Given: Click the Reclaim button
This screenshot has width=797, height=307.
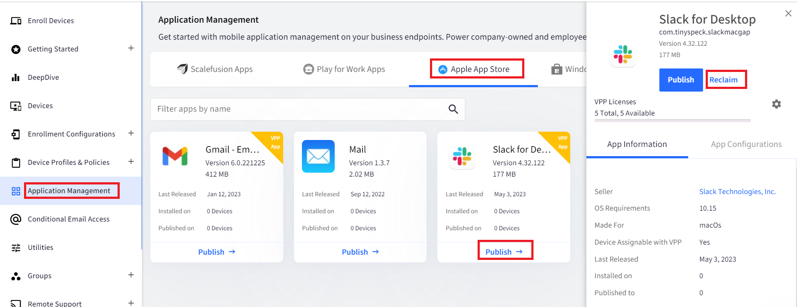Looking at the screenshot, I should pyautogui.click(x=723, y=80).
